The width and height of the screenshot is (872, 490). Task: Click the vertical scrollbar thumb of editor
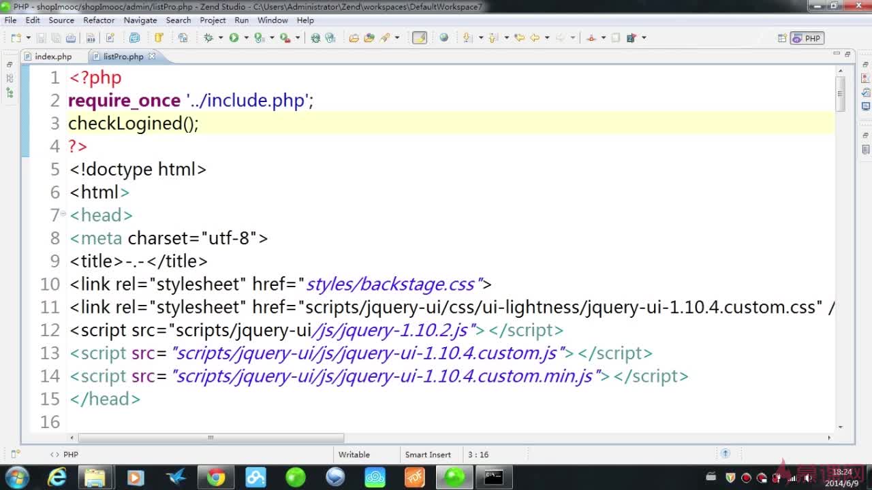[x=841, y=94]
